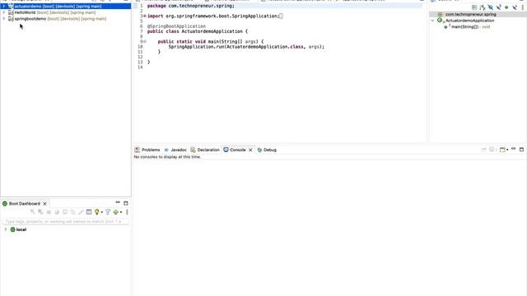Toggle hide static members in Outline
527x296 pixels.
[498, 7]
